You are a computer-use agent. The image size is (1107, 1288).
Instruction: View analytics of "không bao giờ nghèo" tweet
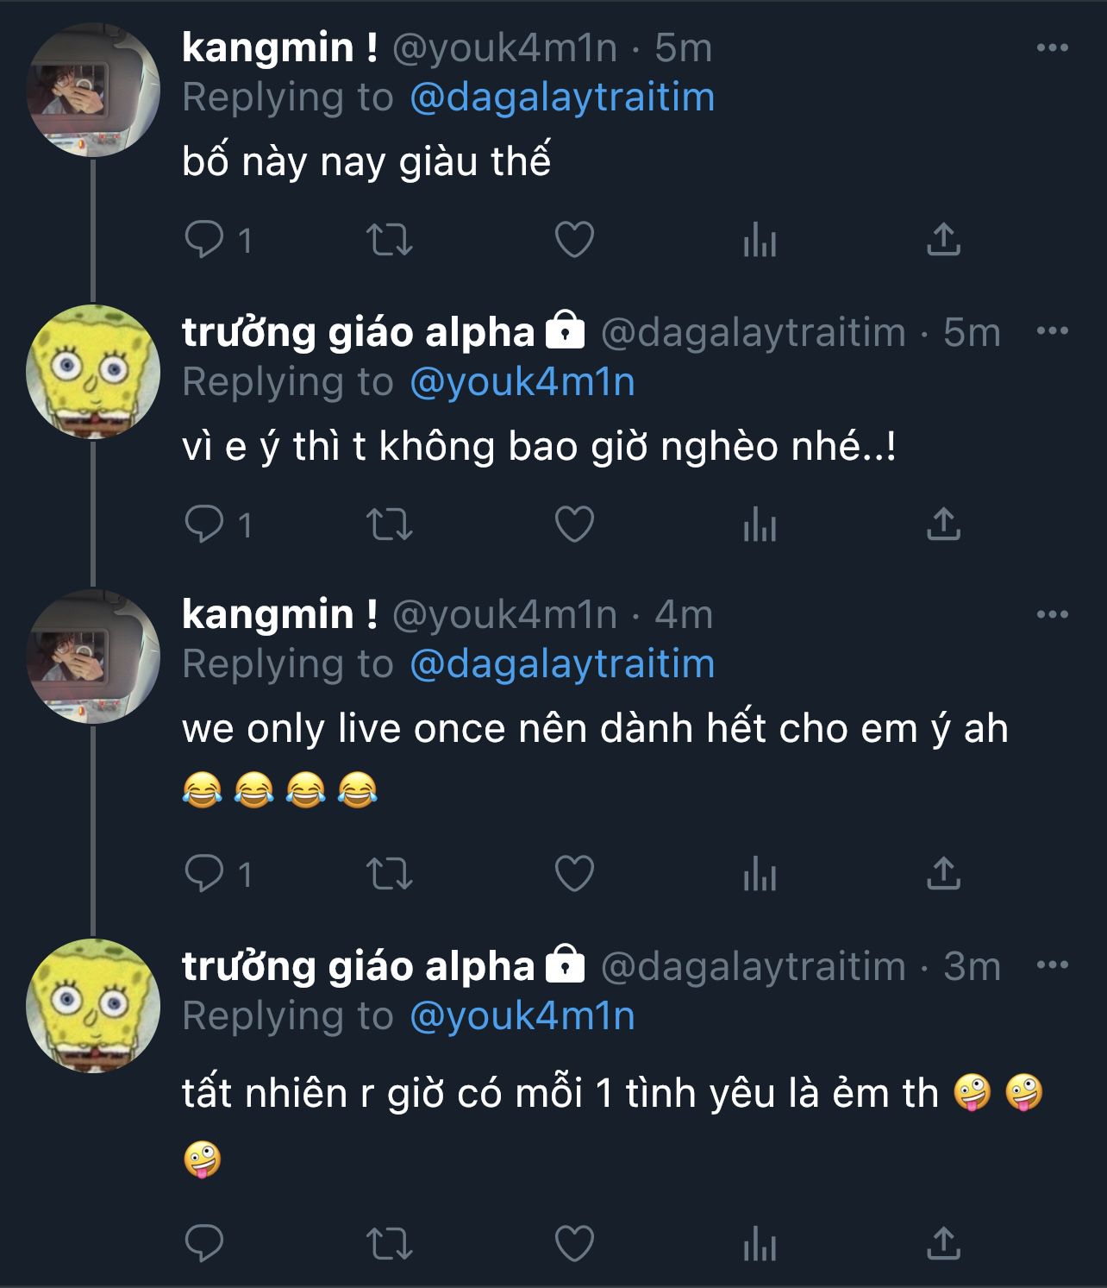pyautogui.click(x=760, y=525)
